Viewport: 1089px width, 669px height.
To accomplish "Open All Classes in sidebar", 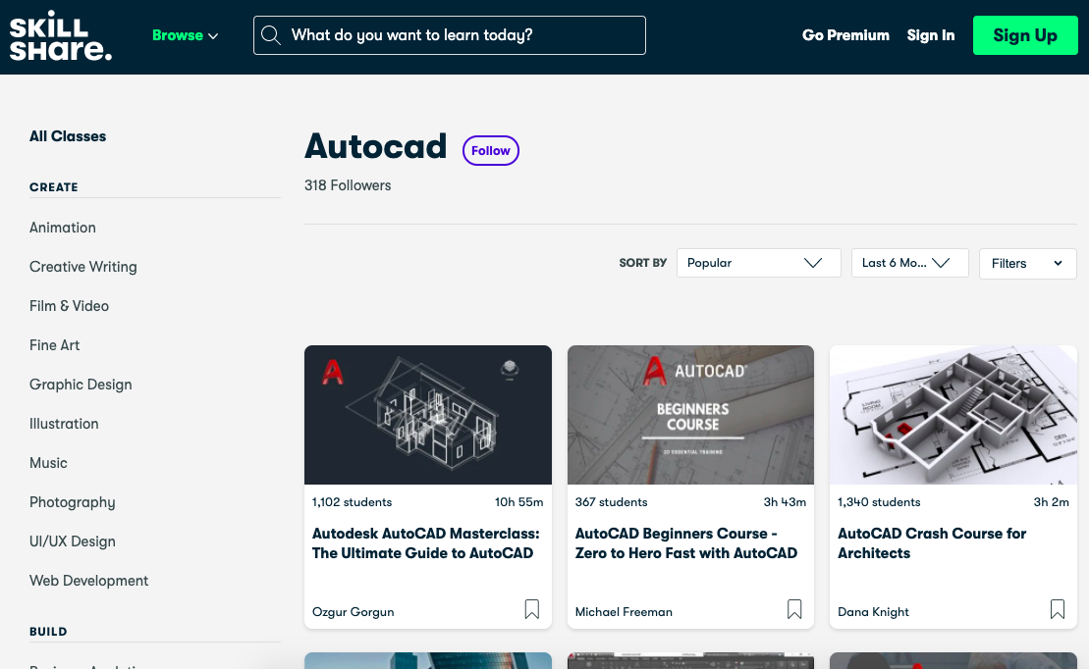I will (x=68, y=136).
